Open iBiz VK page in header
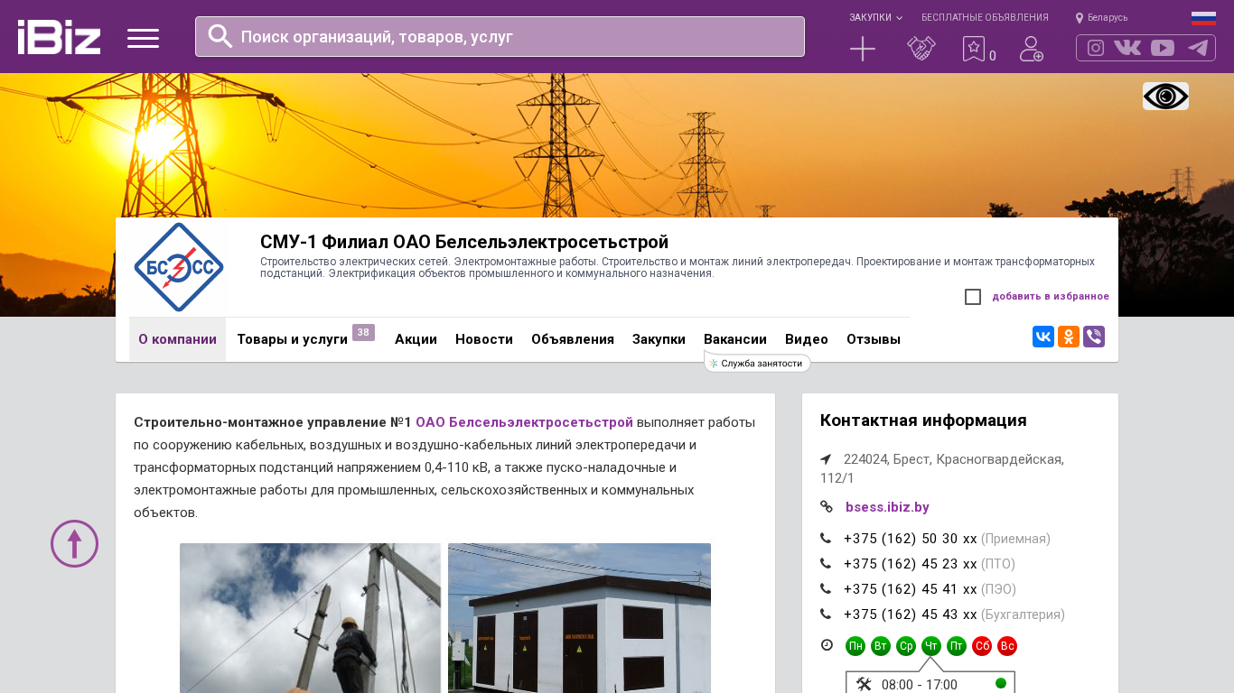This screenshot has height=693, width=1234. click(1127, 48)
